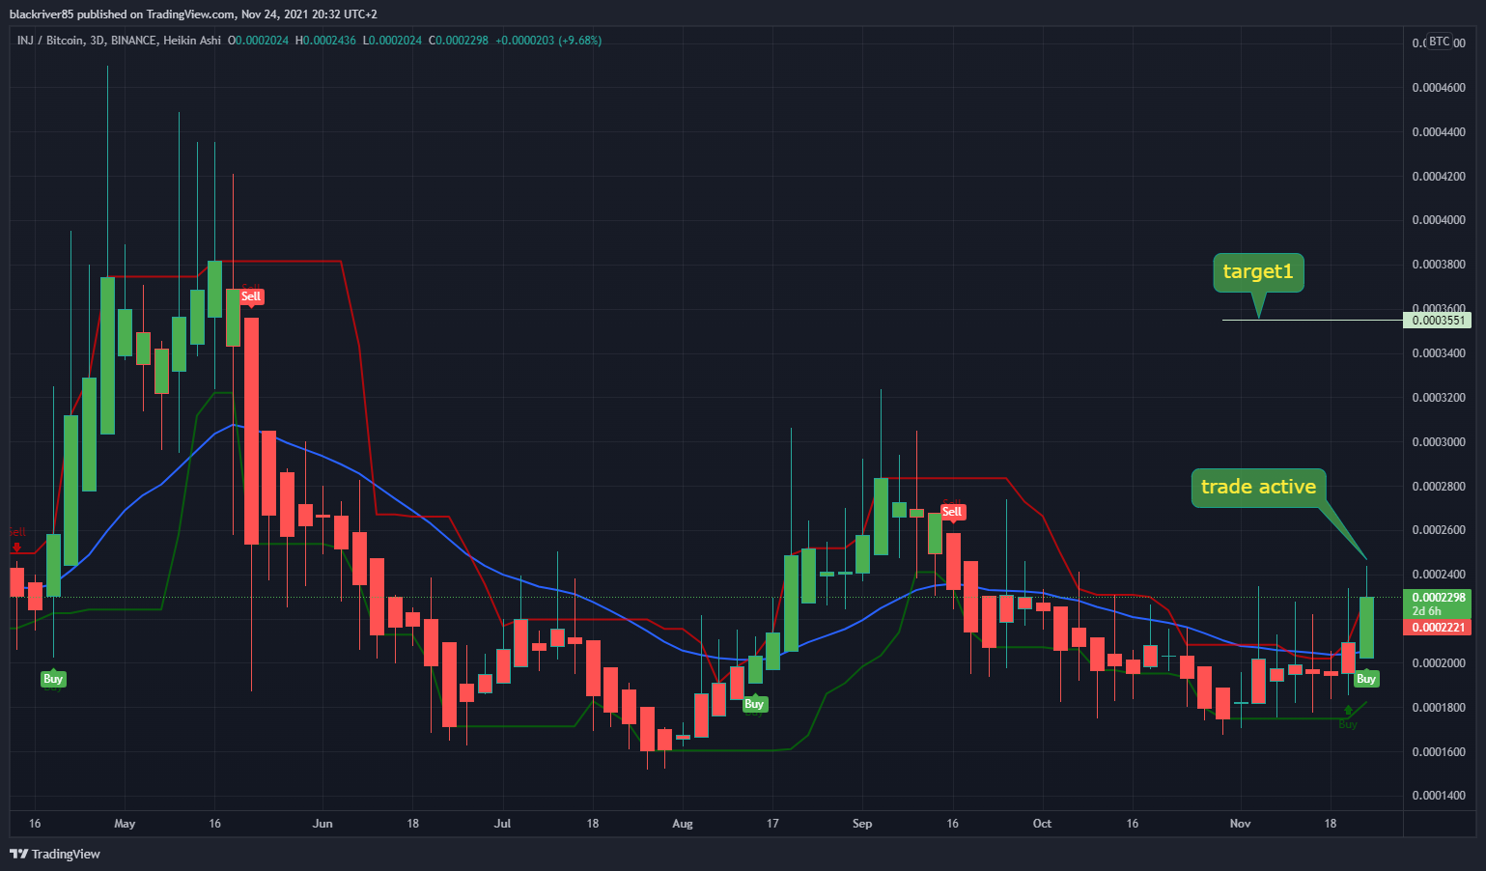1486x871 pixels.
Task: Click the 'INJ / Bitcoin, 3D, BINANCE, Heikin Ashi' title
Action: click(119, 41)
